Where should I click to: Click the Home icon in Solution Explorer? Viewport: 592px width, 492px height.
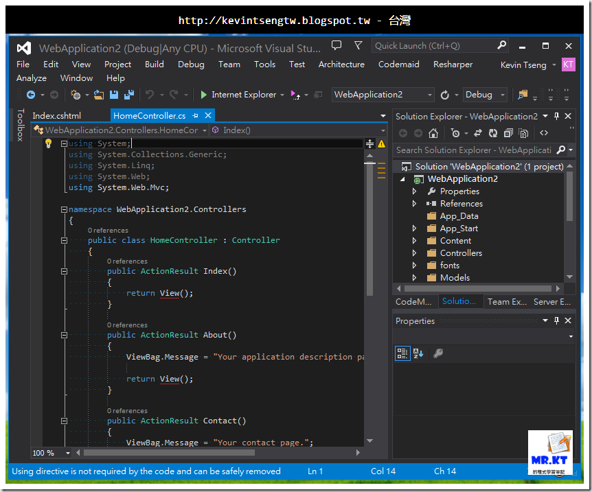click(433, 133)
